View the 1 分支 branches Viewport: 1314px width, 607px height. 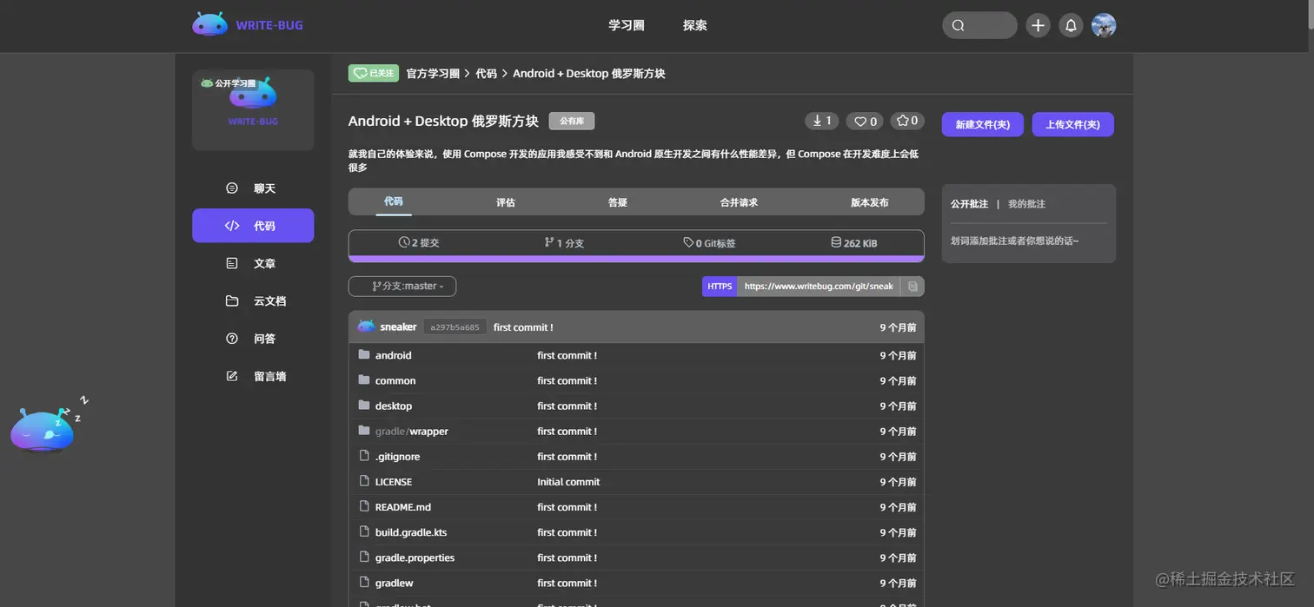564,243
